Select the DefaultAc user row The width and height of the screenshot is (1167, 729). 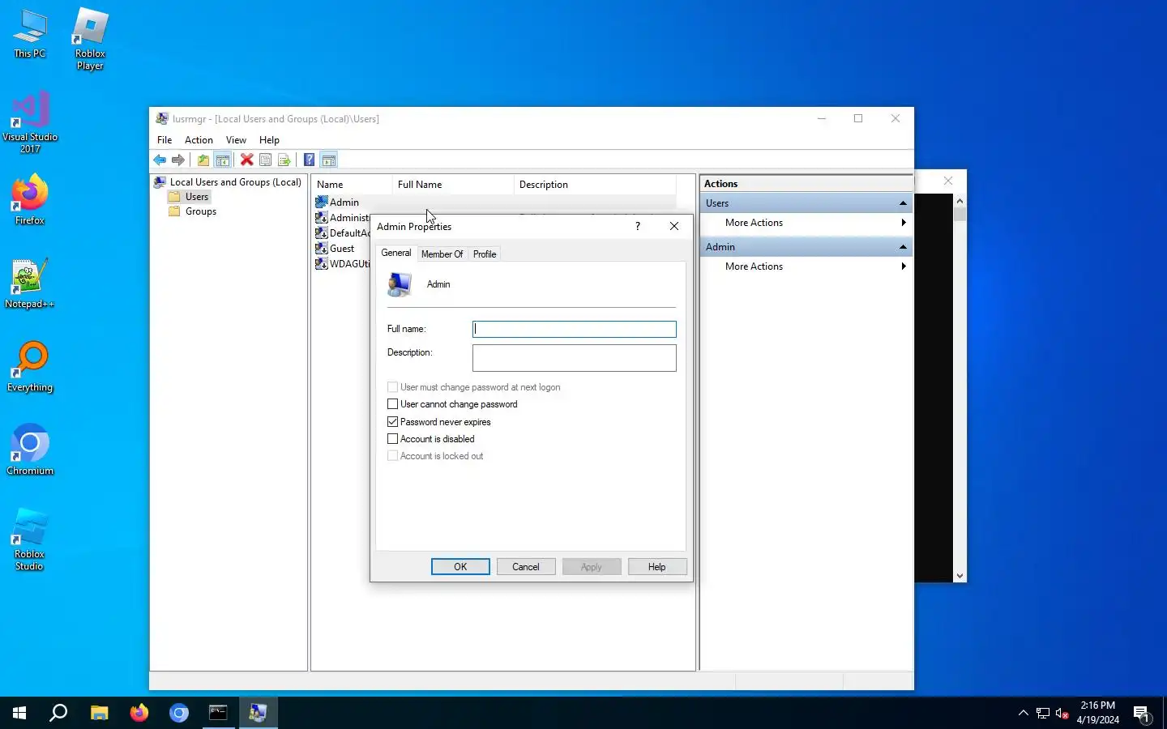coord(343,233)
